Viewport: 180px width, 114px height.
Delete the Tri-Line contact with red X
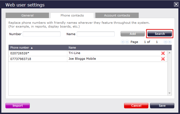click(163, 53)
